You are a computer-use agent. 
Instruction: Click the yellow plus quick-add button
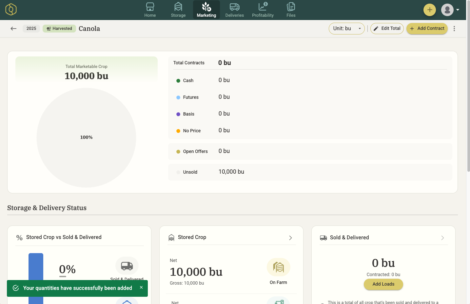[430, 10]
